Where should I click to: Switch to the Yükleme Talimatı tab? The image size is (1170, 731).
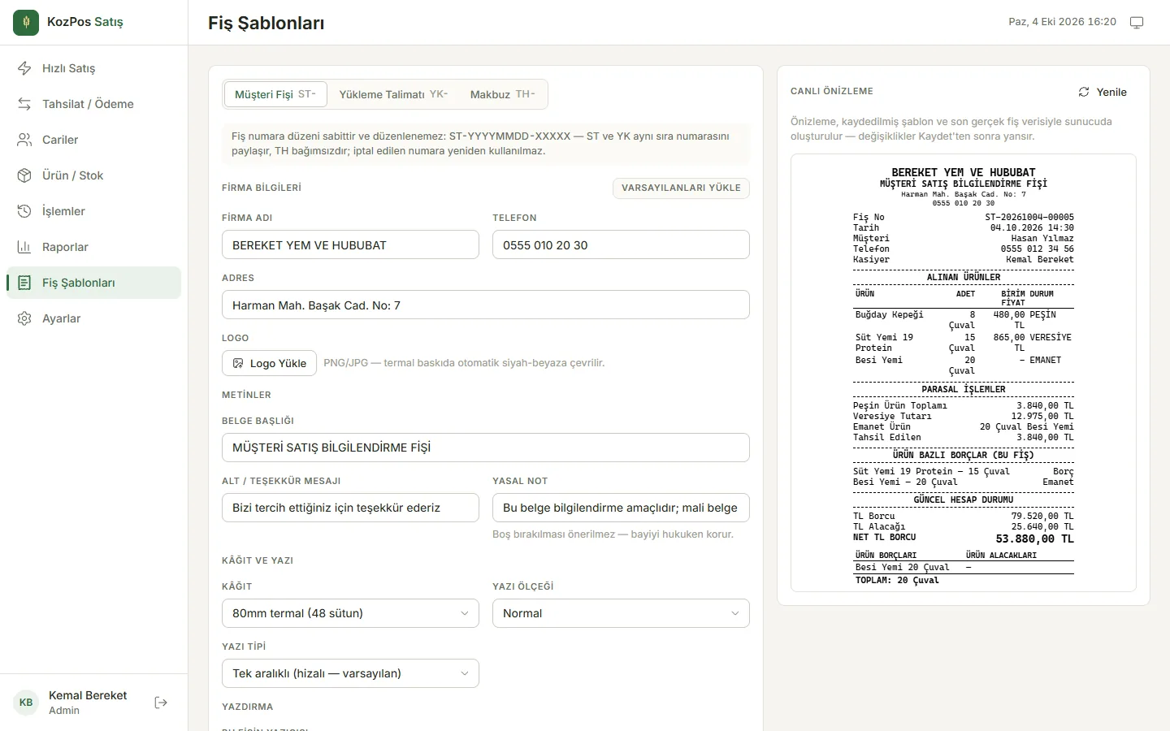point(393,94)
